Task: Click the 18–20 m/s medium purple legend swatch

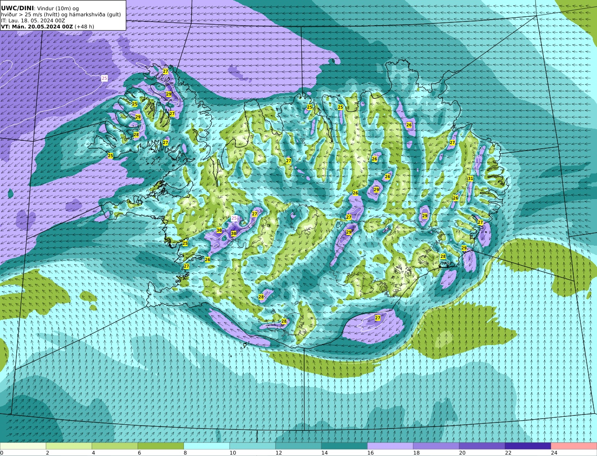Action: pyautogui.click(x=436, y=446)
